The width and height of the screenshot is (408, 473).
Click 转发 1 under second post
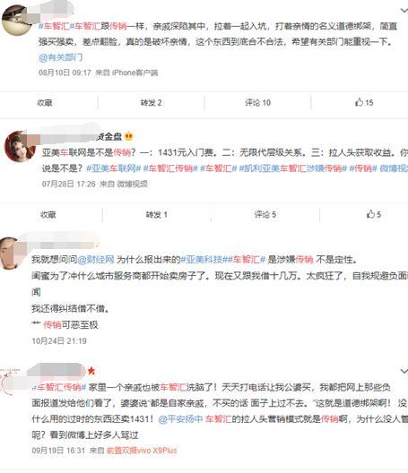156,215
